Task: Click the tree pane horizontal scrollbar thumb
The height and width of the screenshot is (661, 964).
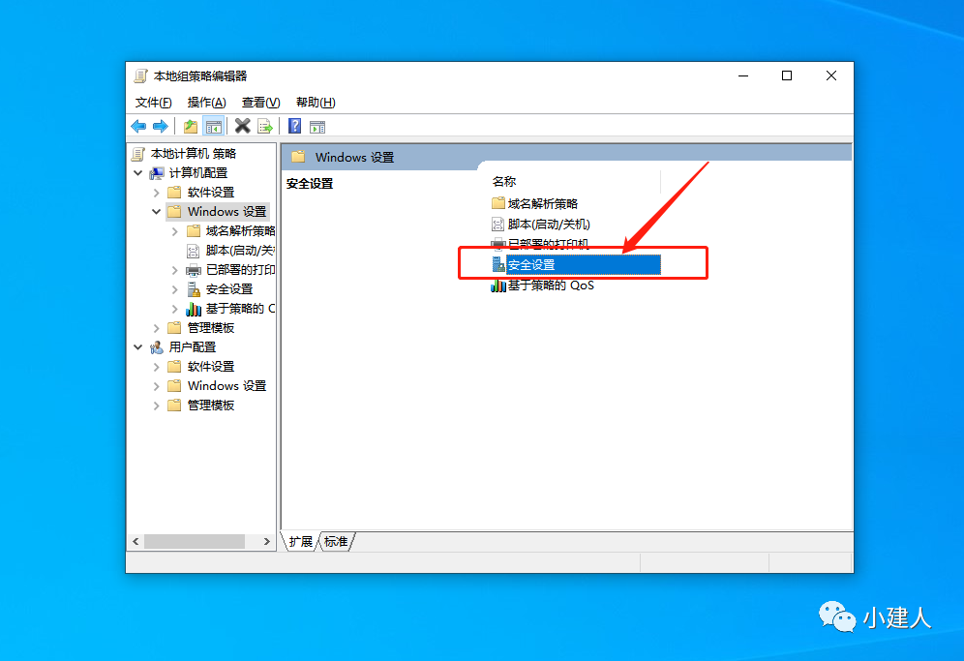Action: 195,541
